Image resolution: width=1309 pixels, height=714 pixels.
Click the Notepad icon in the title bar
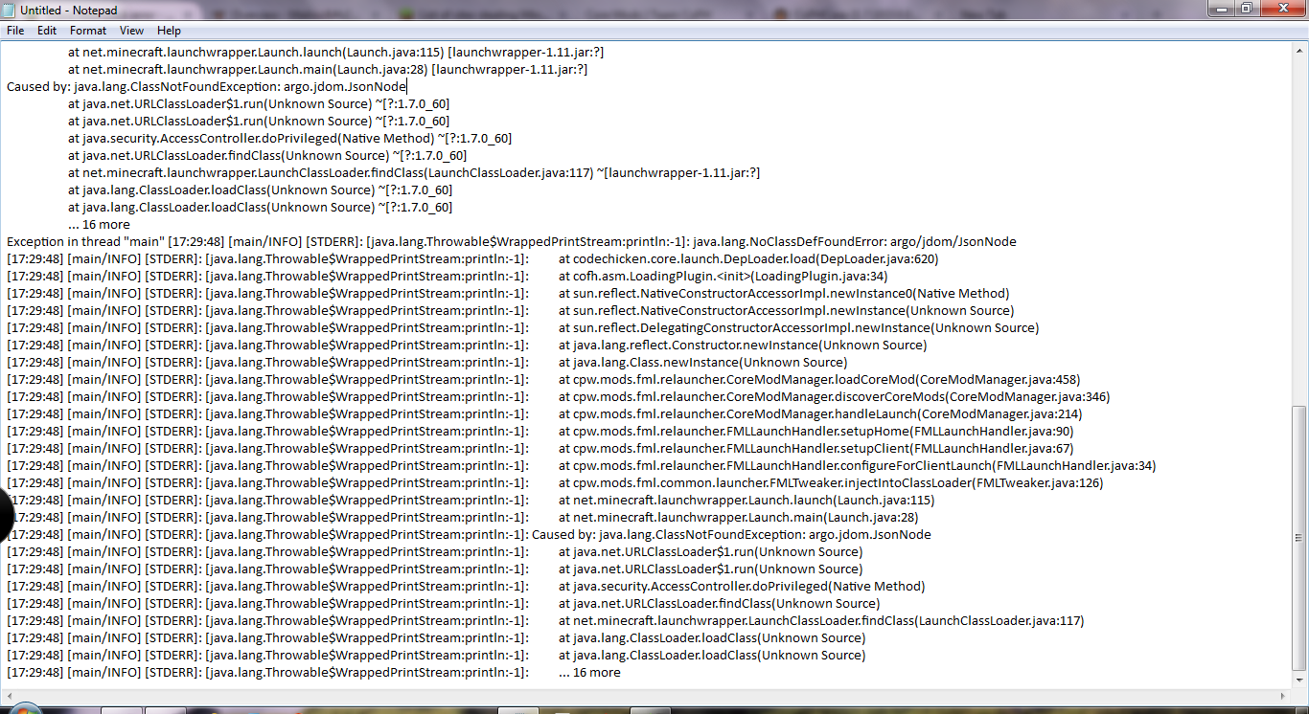point(10,10)
